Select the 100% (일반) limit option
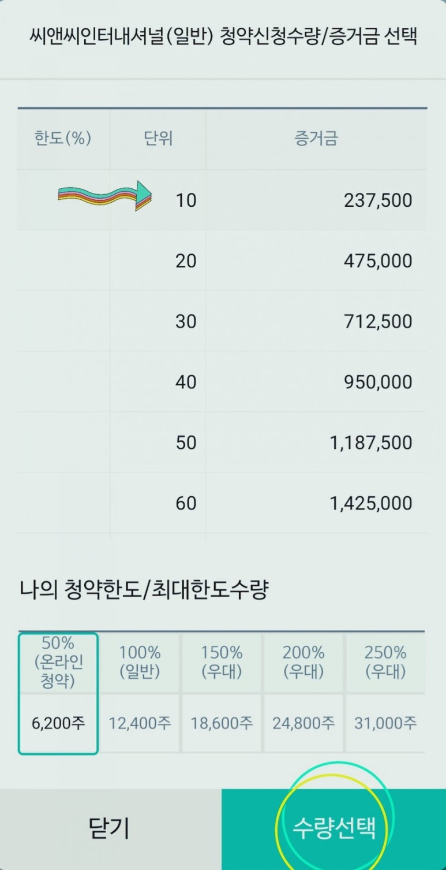Screen dimensions: 446x870 140,662
